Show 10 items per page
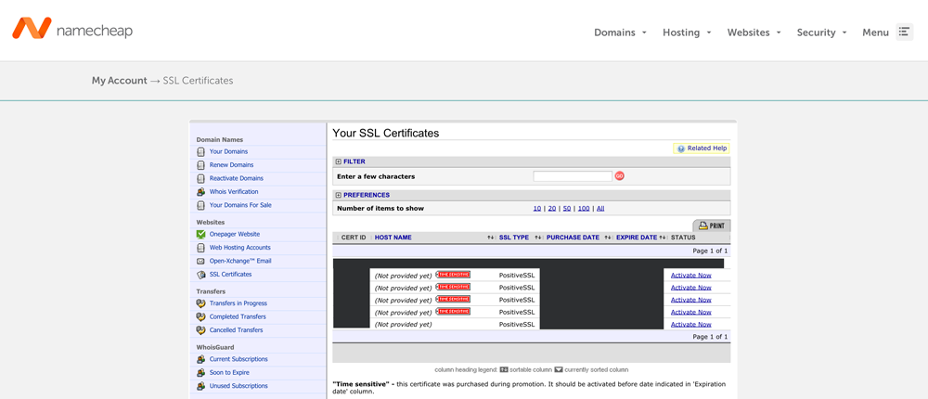Screen dimensions: 928x399 point(536,209)
